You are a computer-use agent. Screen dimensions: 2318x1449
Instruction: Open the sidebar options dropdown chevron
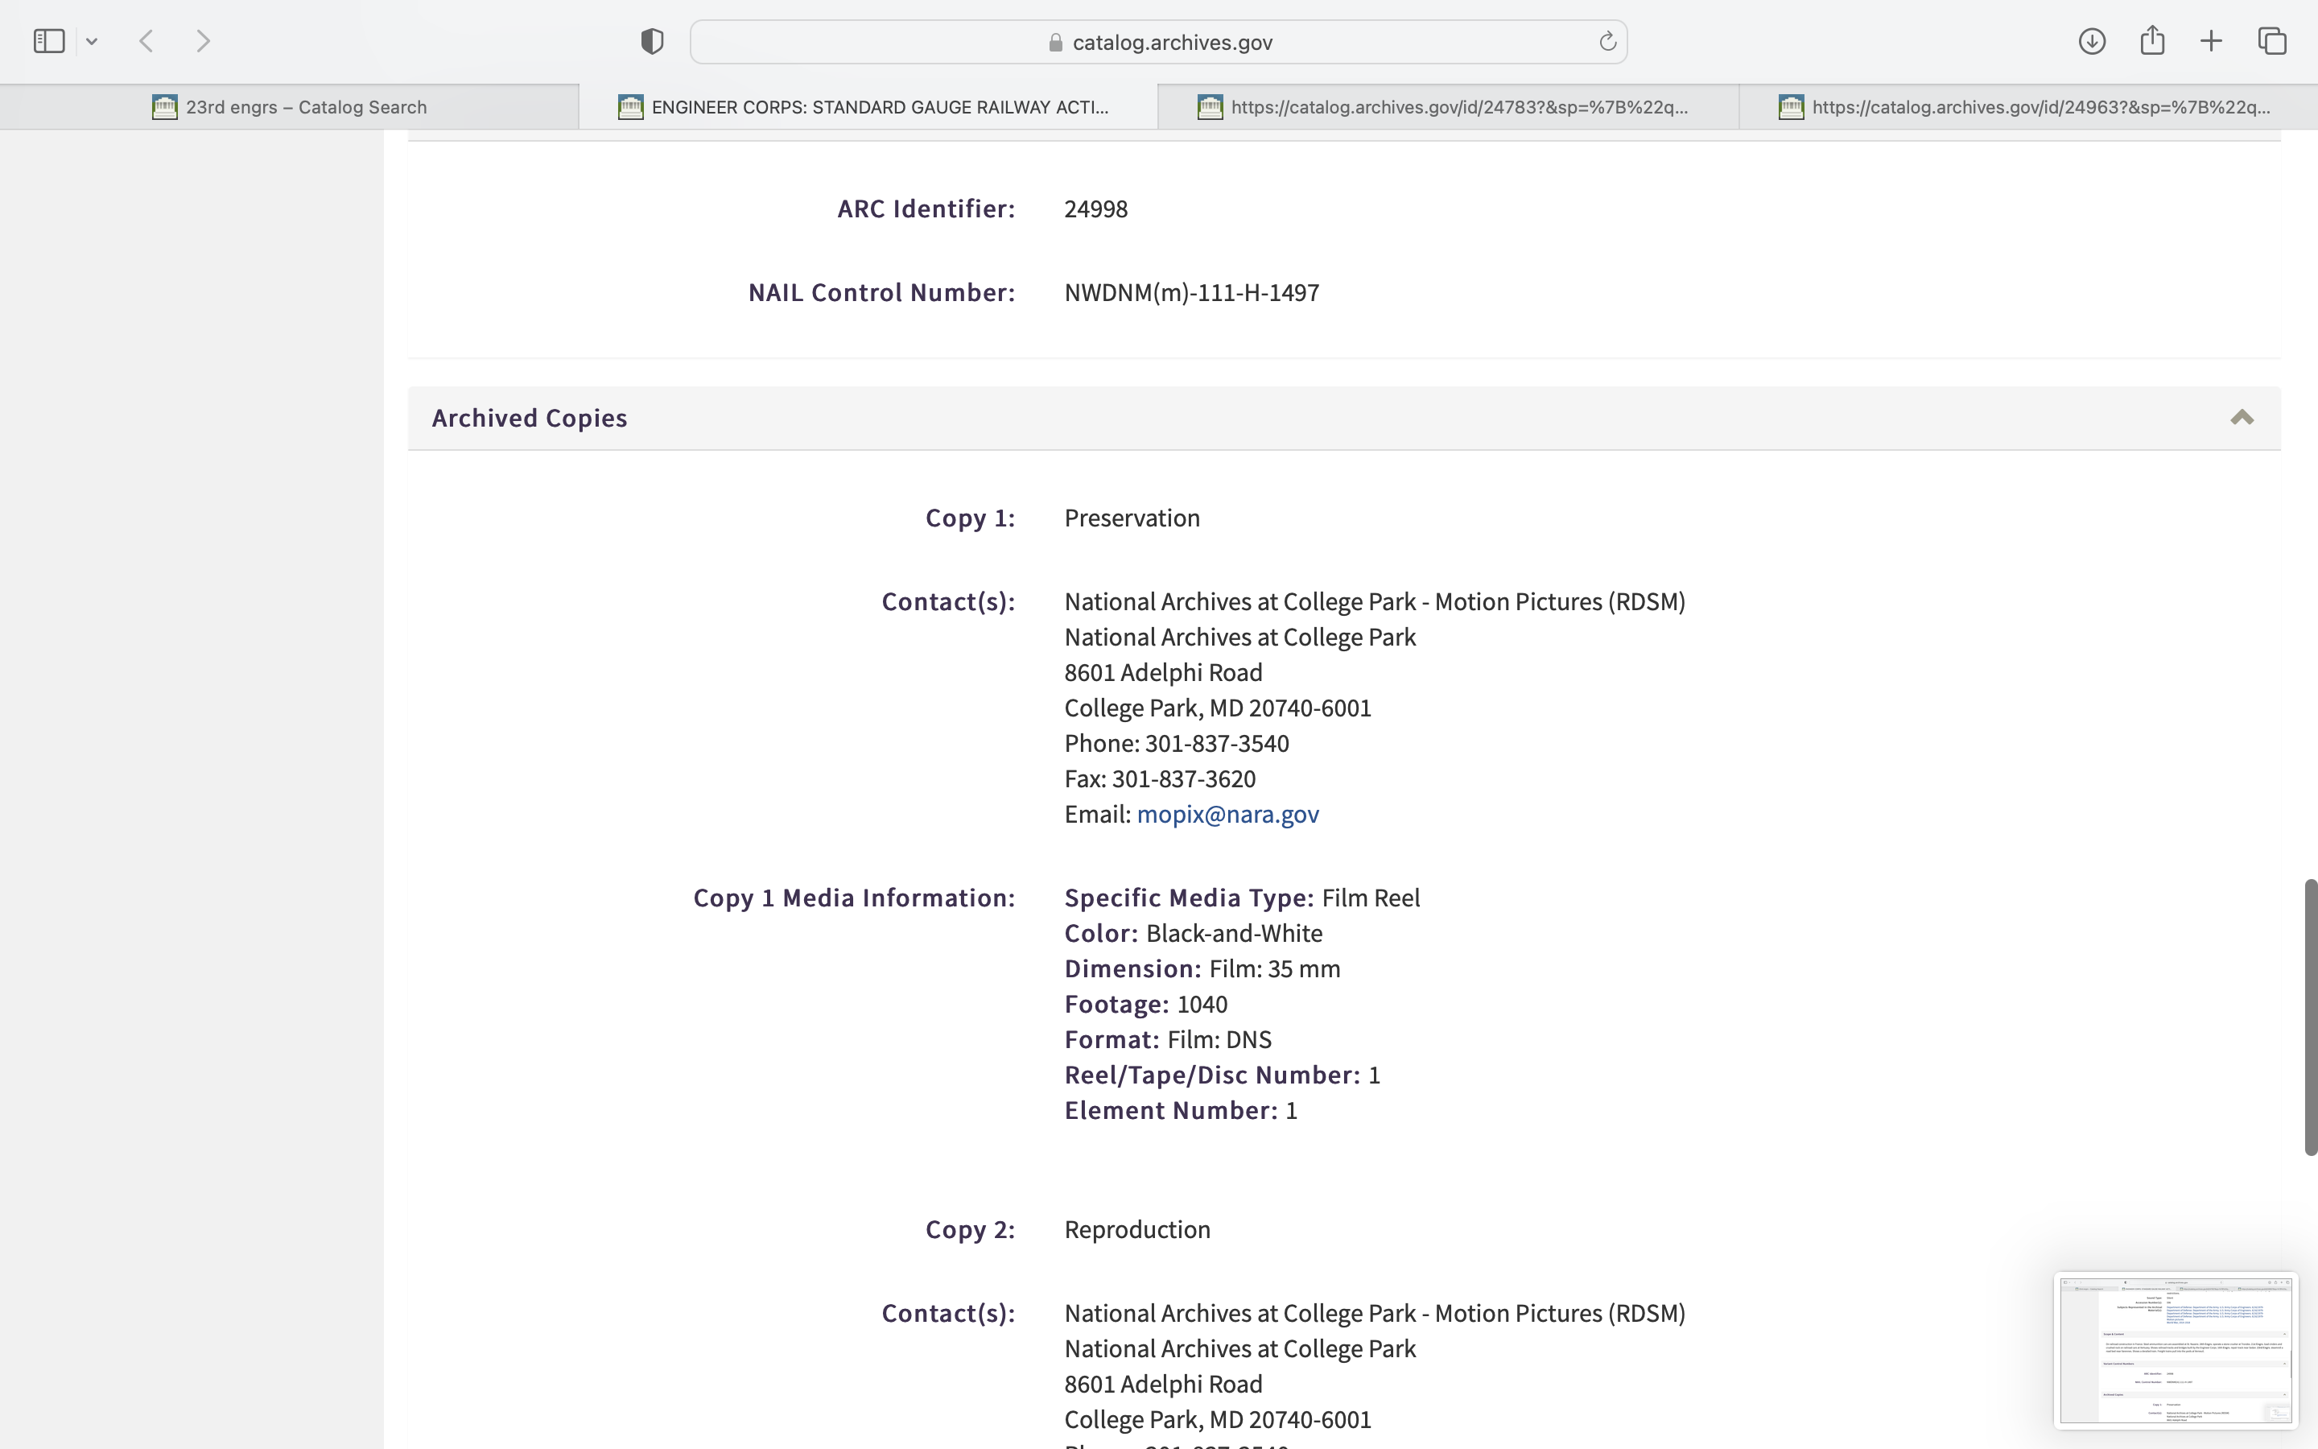92,41
